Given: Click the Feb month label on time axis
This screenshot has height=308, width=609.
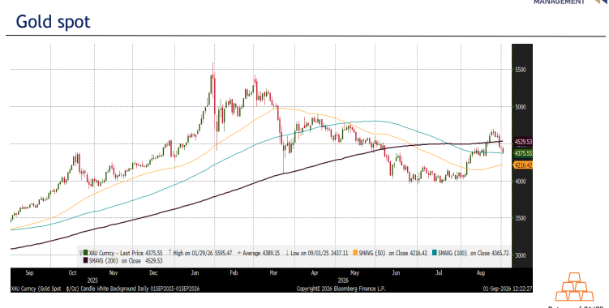Looking at the screenshot, I should click(234, 272).
